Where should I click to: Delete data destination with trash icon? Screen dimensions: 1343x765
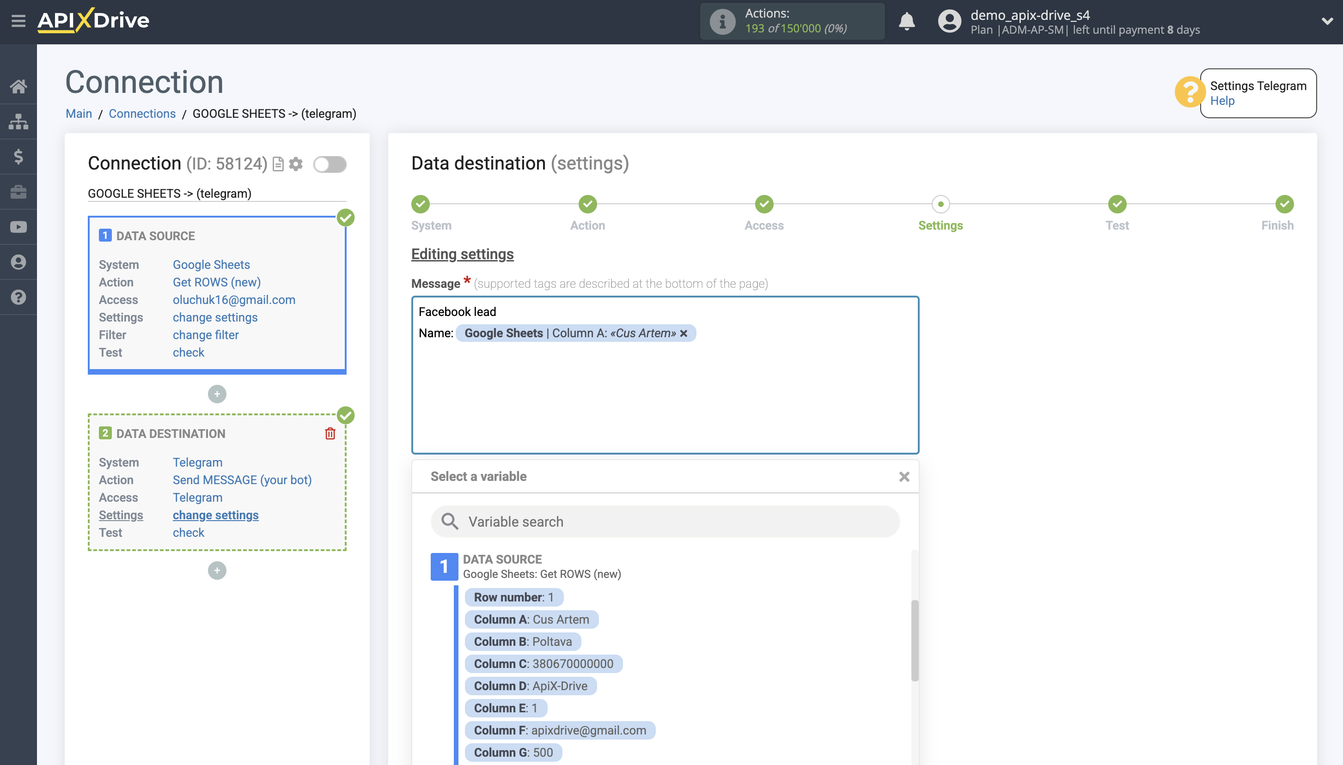tap(330, 433)
